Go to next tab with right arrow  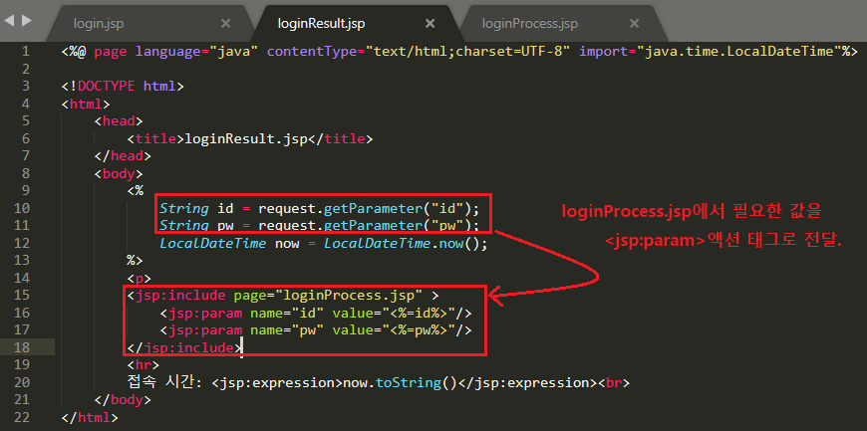point(26,21)
